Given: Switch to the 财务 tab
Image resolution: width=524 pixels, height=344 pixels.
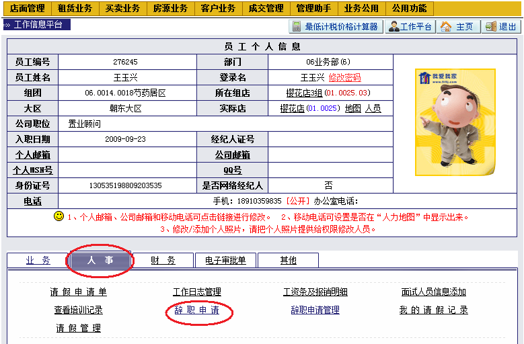Looking at the screenshot, I should point(163,260).
